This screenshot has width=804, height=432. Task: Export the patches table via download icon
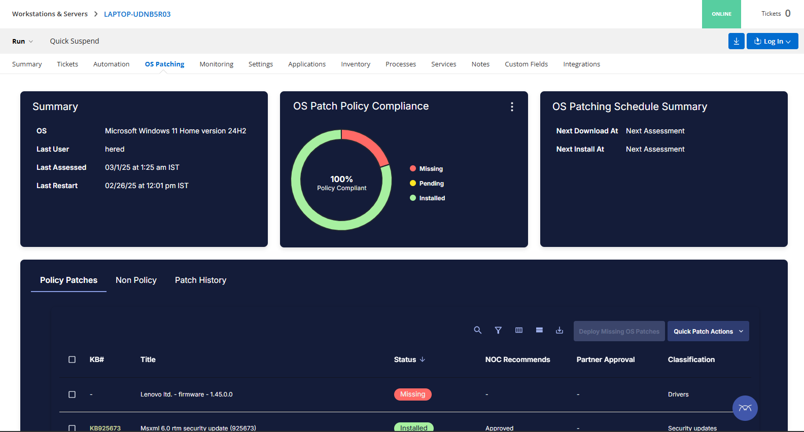[x=560, y=330]
